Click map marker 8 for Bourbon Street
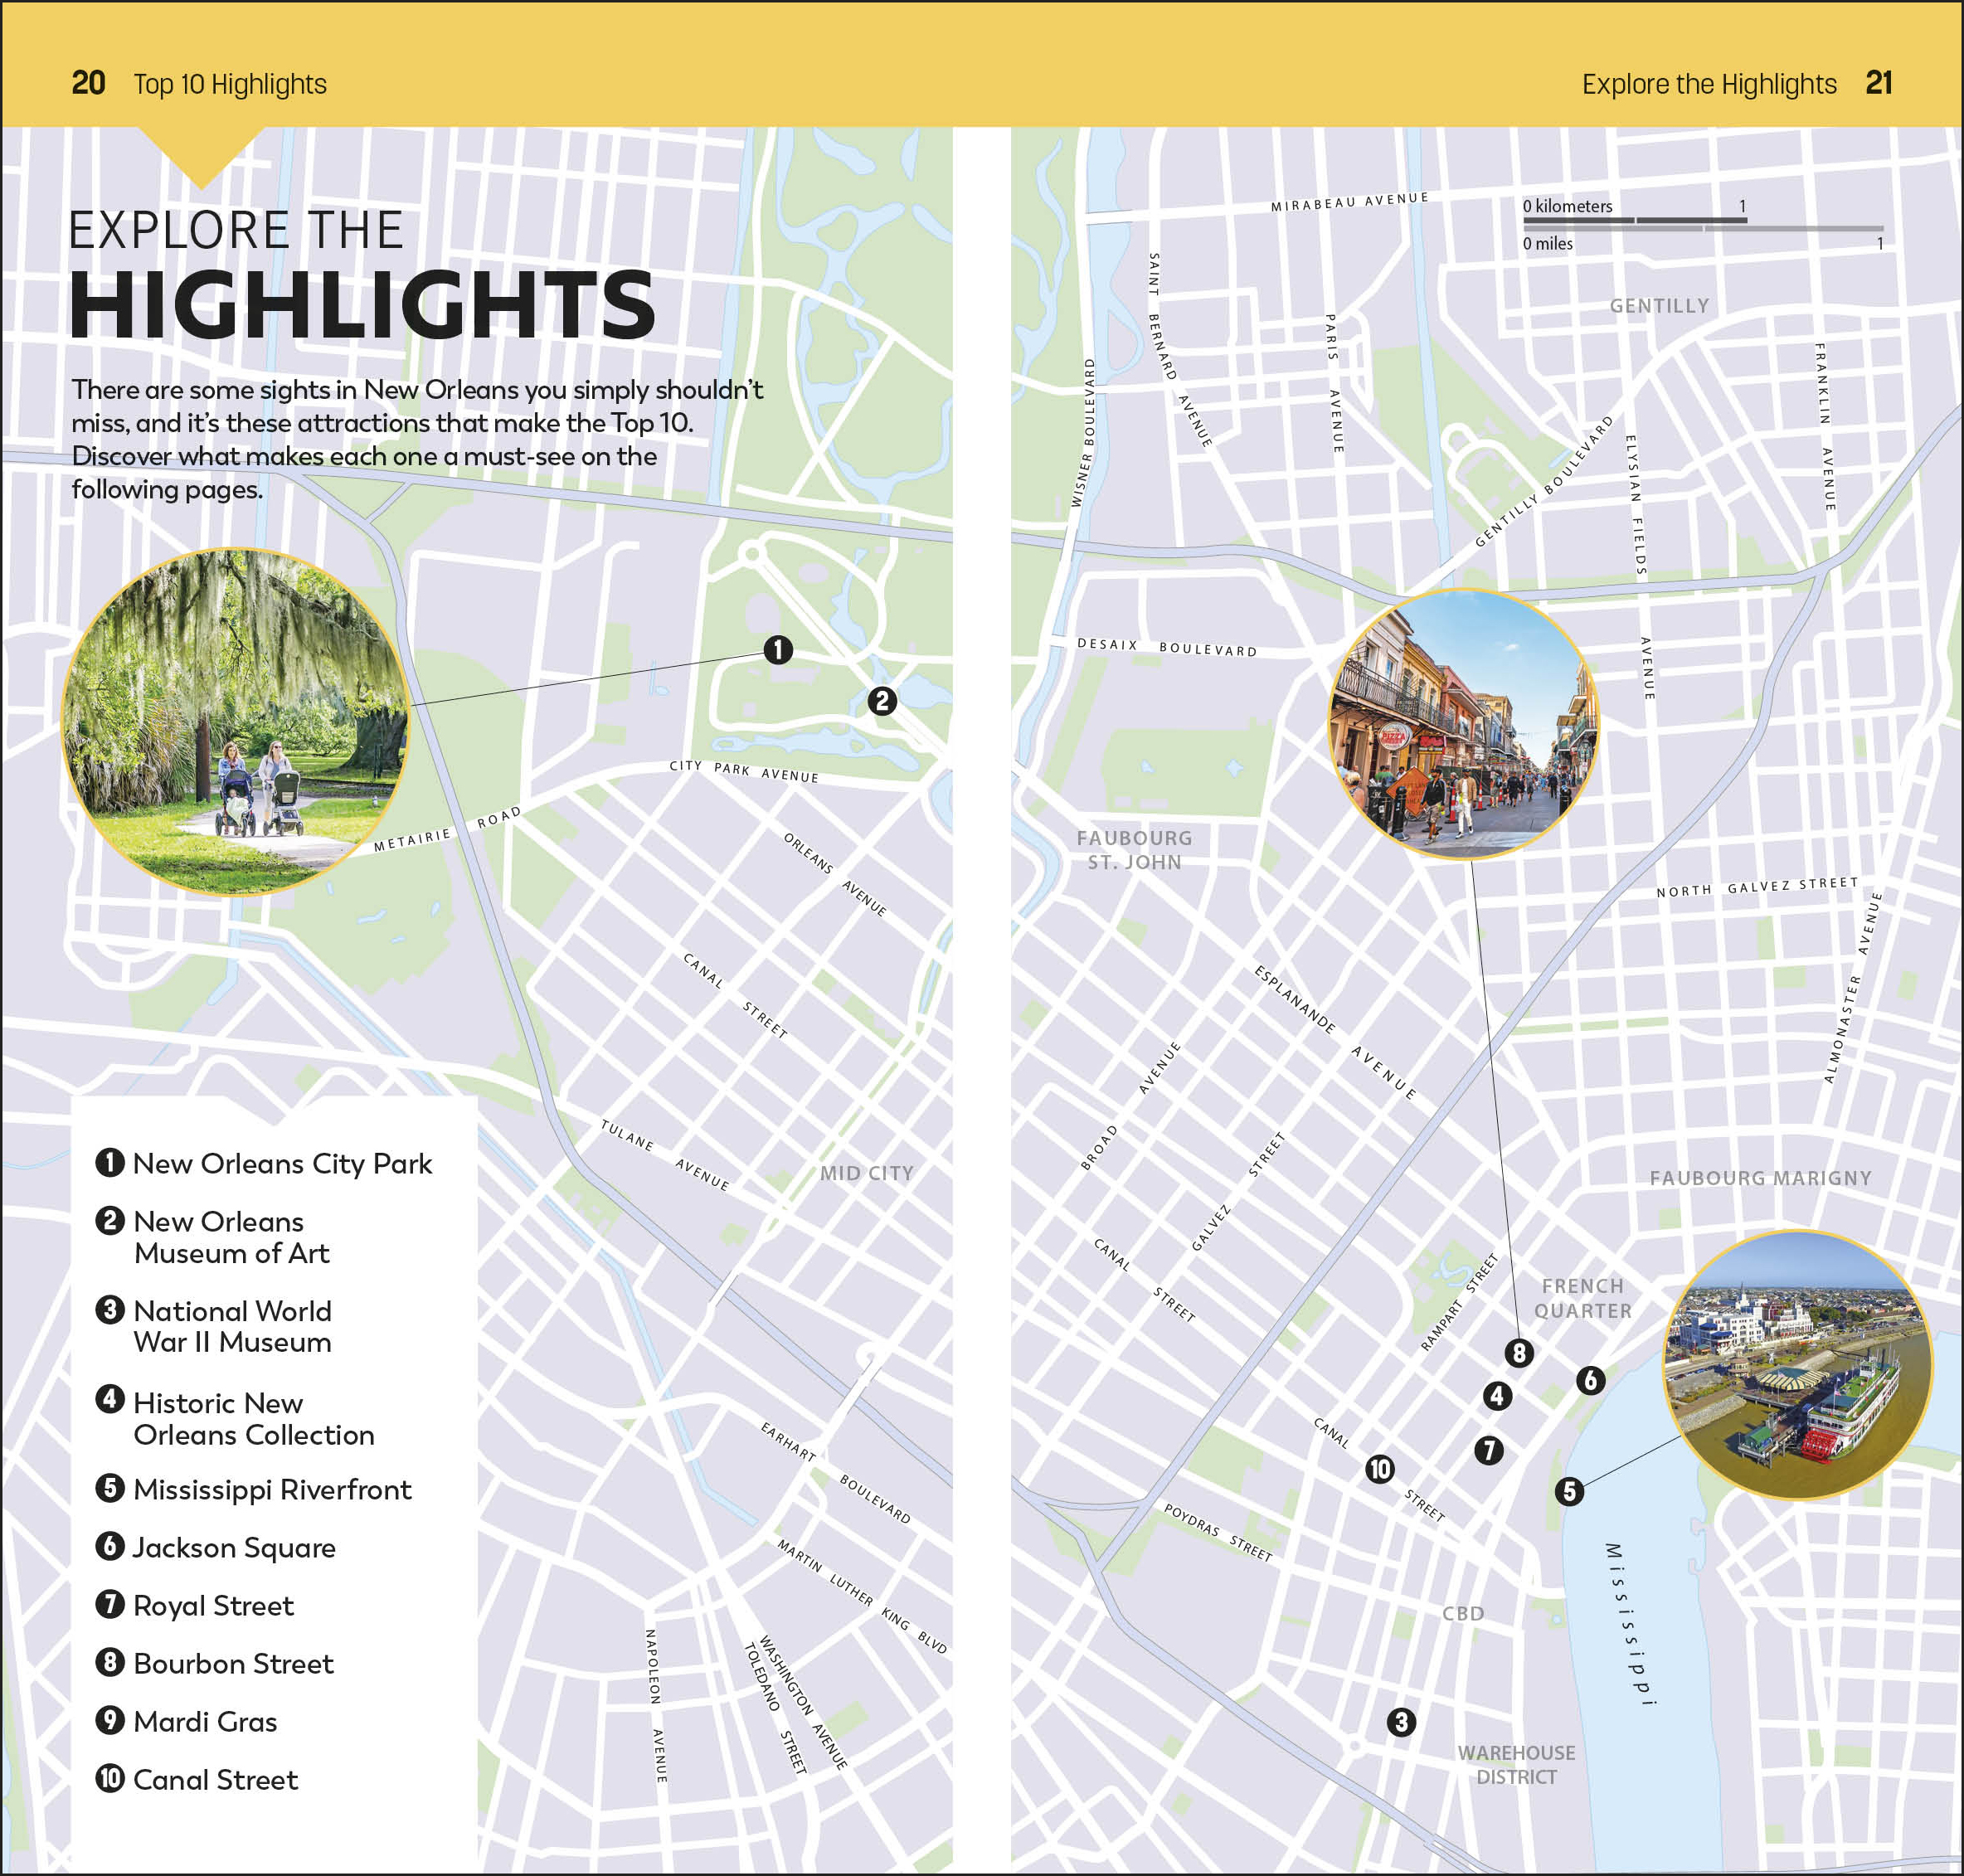Image resolution: width=1964 pixels, height=1876 pixels. pos(1519,1353)
